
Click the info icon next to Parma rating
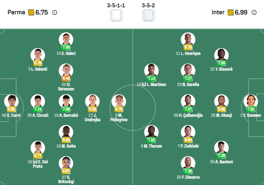click(55, 12)
